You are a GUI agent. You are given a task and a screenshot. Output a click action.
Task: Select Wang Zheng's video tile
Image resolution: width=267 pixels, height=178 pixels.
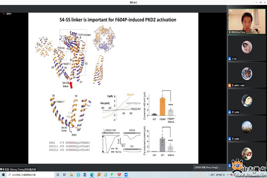[247, 21]
